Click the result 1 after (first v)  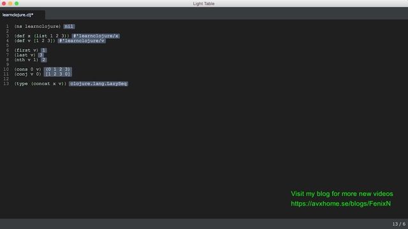44,50
